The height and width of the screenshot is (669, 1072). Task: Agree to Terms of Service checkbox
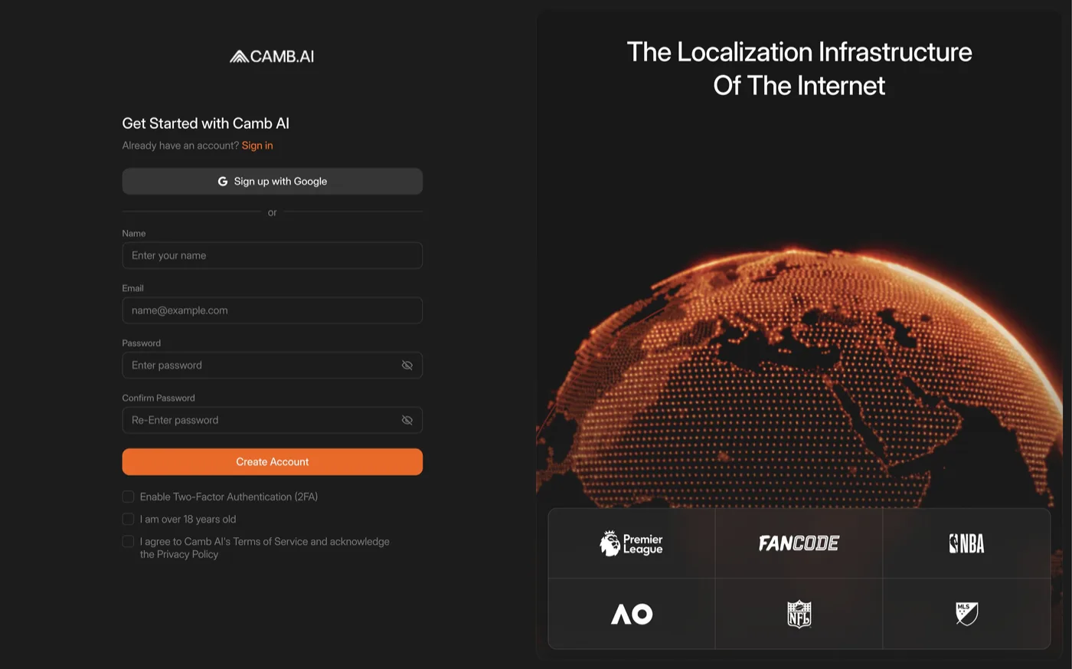(128, 541)
